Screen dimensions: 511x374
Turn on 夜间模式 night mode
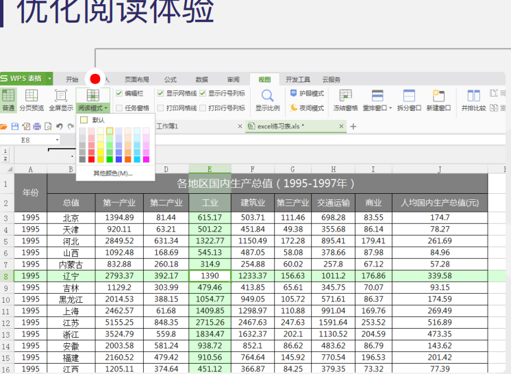click(x=307, y=108)
